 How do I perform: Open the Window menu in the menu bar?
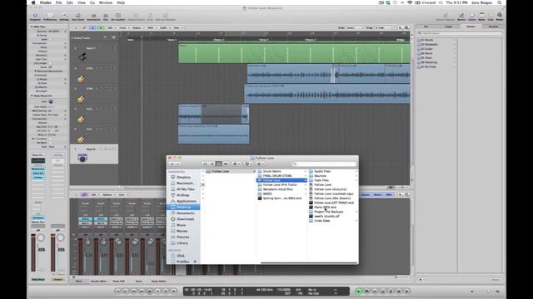106,2
